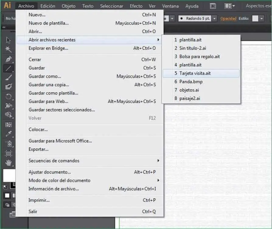Open recent file Sin título-2.ai
This screenshot has width=272, height=229.
pos(201,48)
